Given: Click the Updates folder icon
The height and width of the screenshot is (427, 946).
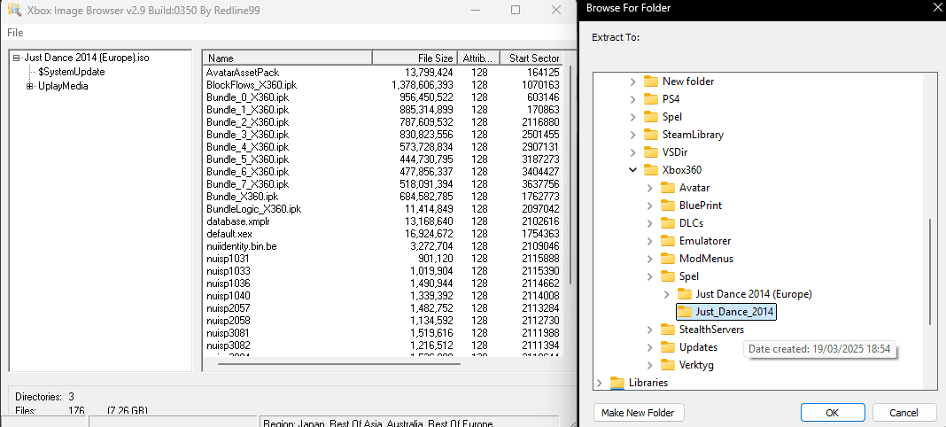Looking at the screenshot, I should [667, 347].
